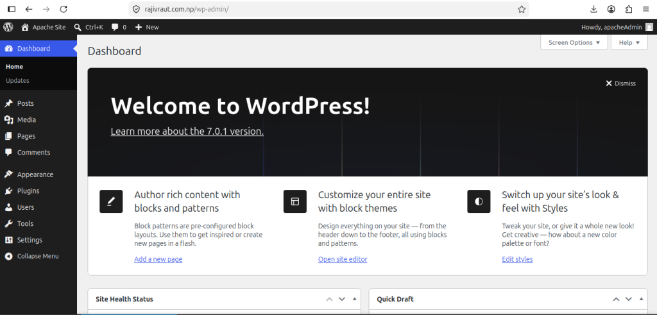The image size is (657, 315).
Task: Click the Plugins plug icon
Action: [9, 191]
